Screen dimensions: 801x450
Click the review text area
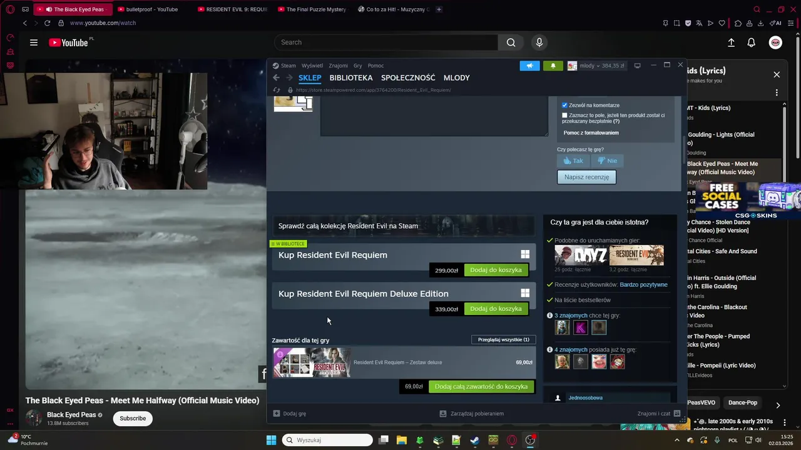(x=434, y=116)
